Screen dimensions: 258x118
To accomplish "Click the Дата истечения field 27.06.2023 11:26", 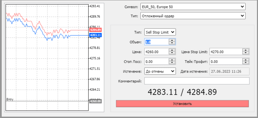I will point(229,71).
